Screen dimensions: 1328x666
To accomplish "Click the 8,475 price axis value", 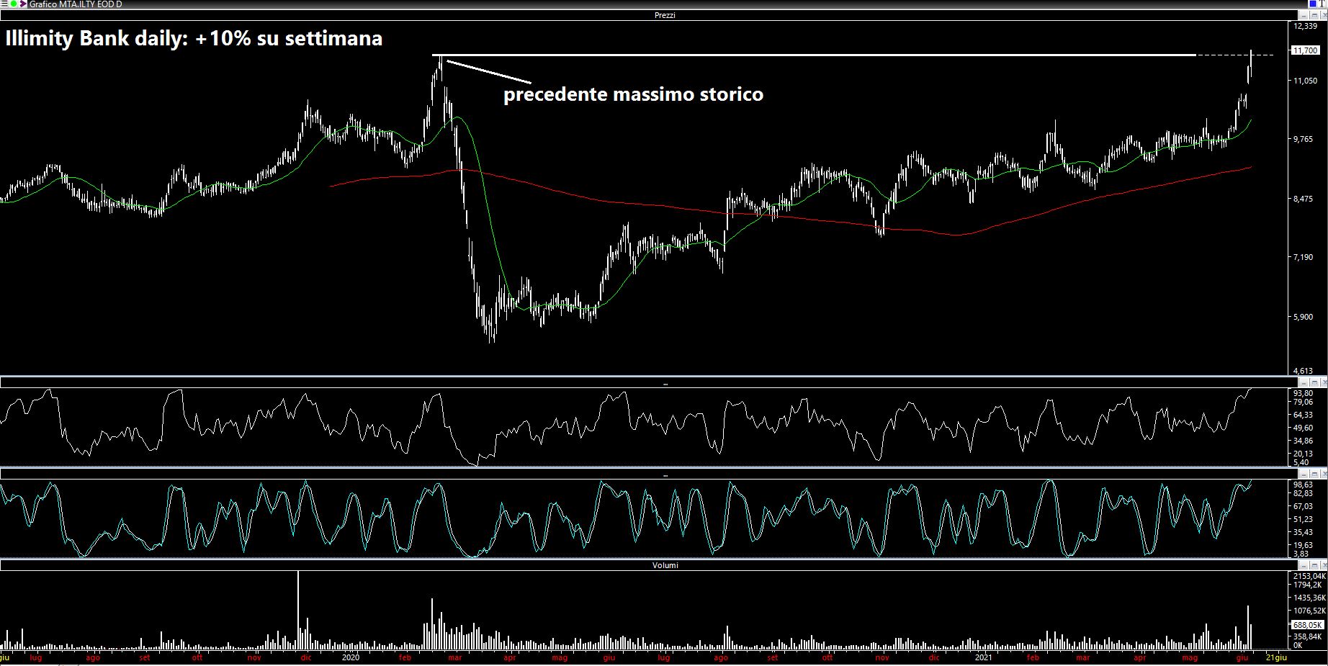I will point(1303,199).
